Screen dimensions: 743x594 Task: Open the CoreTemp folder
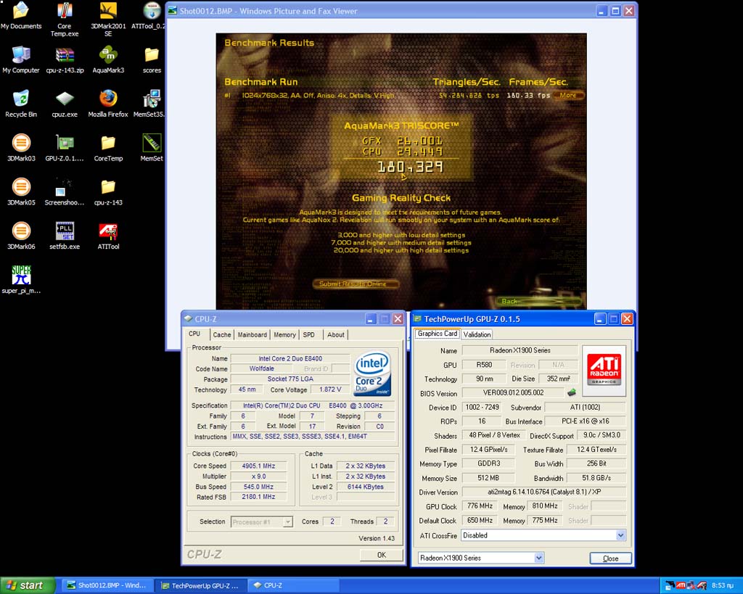click(108, 148)
